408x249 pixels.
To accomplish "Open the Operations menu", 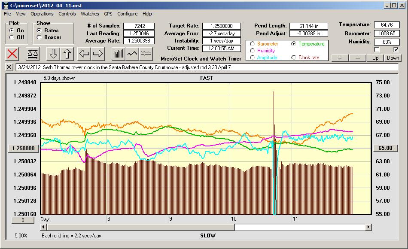I will 42,14.
